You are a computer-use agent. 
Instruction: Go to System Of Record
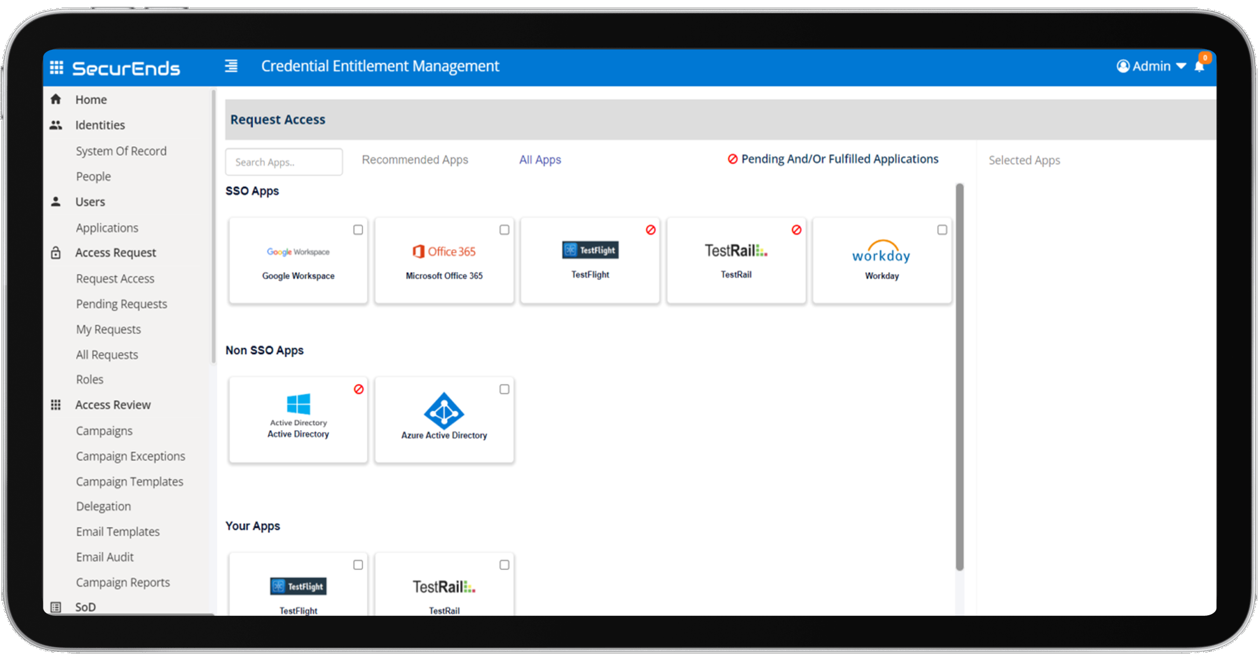[x=121, y=151]
